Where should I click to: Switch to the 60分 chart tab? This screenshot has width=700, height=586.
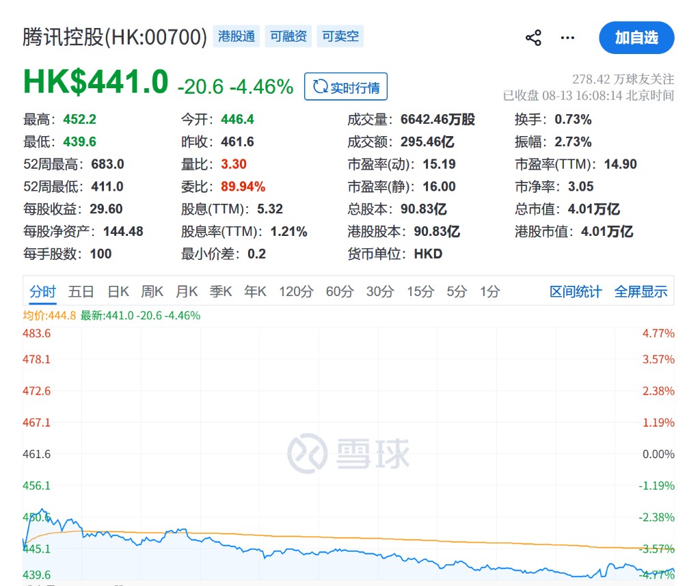[x=340, y=292]
